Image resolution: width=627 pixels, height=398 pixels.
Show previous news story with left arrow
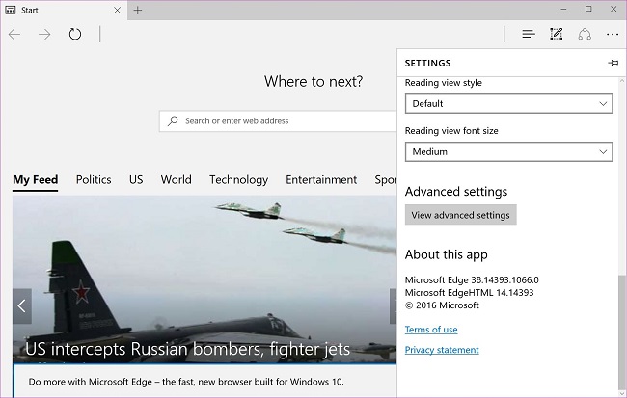pyautogui.click(x=22, y=306)
